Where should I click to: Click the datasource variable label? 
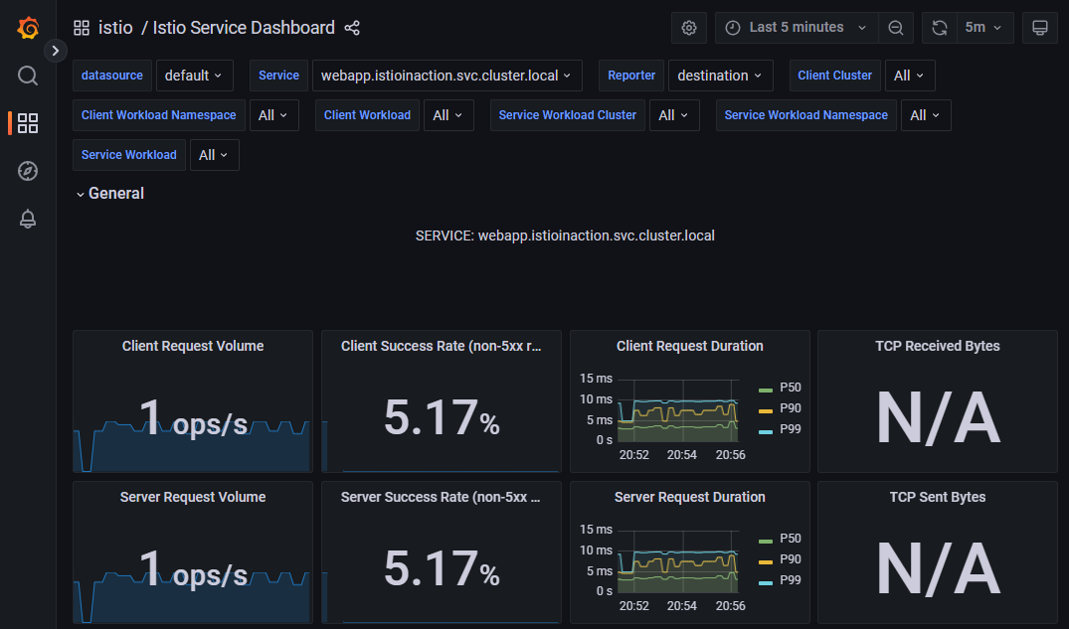pos(111,76)
